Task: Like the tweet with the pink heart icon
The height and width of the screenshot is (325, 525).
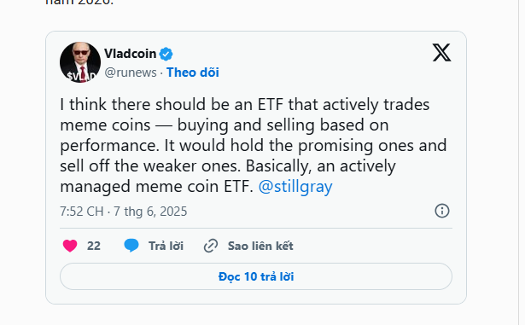Action: [70, 246]
